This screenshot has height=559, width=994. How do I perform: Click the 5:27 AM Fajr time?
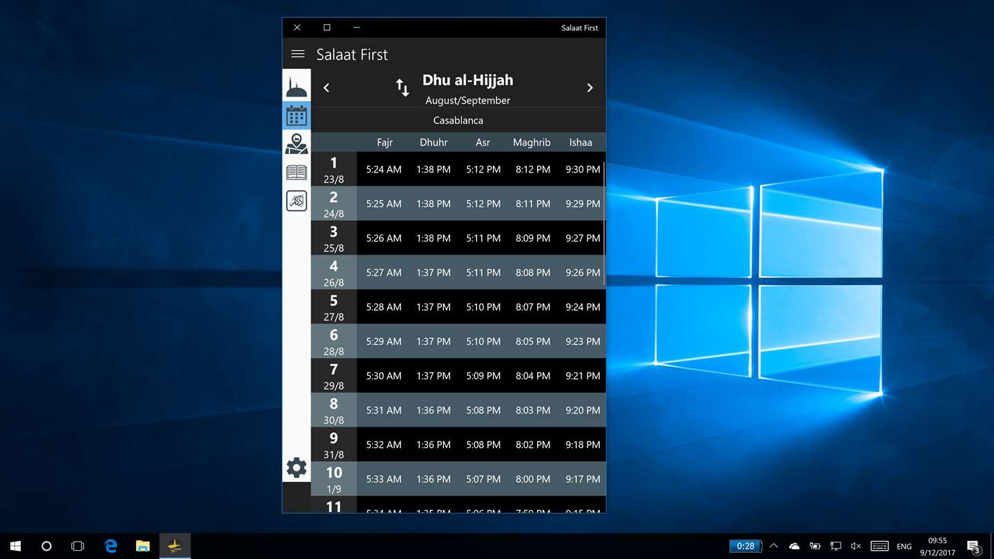click(384, 273)
